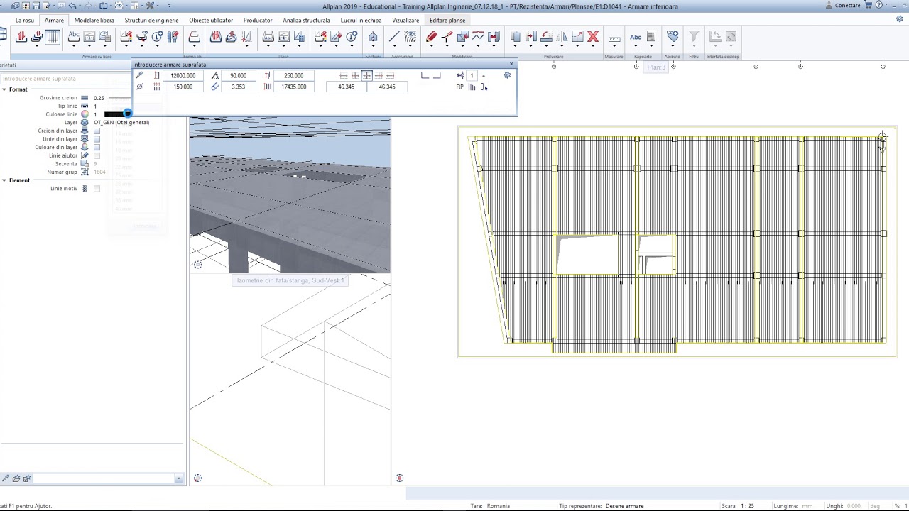Viewport: 909px width, 511px height.
Task: Collapse the Format section
Action: click(x=4, y=89)
